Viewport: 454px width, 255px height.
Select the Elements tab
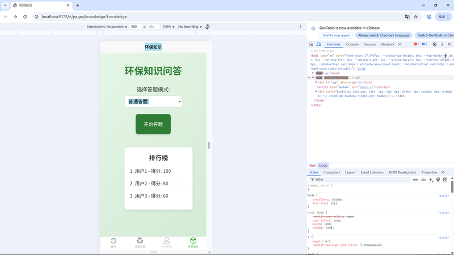pyautogui.click(x=334, y=44)
